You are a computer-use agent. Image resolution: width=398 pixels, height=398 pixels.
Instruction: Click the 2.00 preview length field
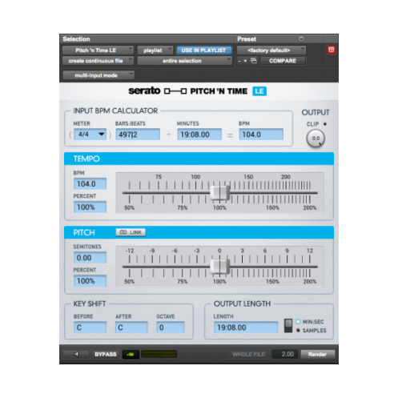pos(285,354)
